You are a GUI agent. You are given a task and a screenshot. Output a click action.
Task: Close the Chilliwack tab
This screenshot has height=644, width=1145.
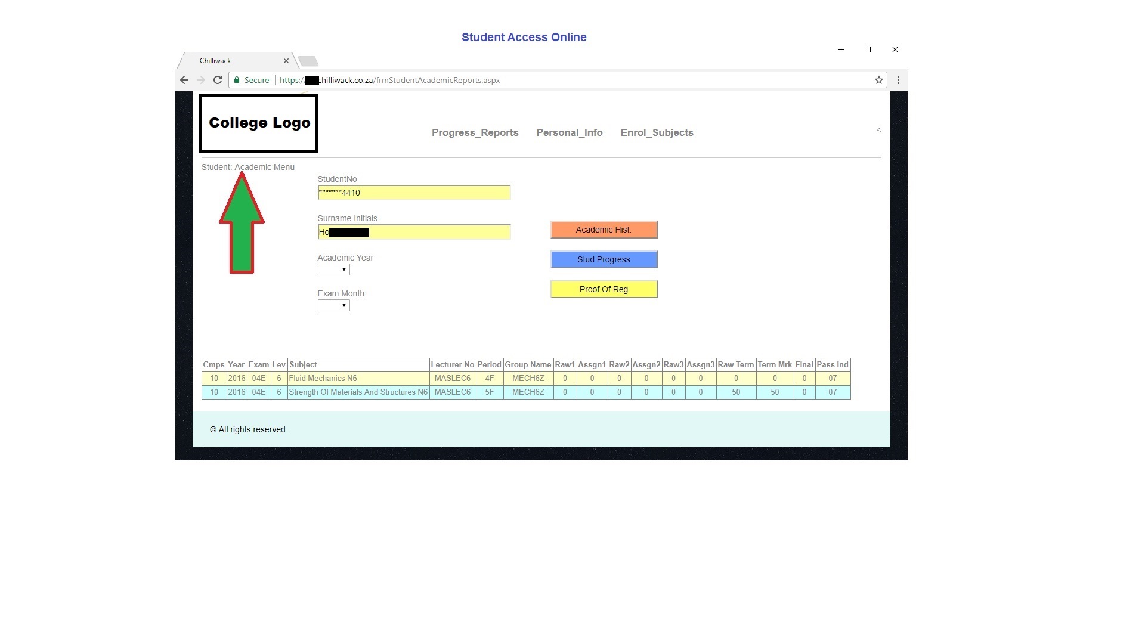tap(286, 61)
